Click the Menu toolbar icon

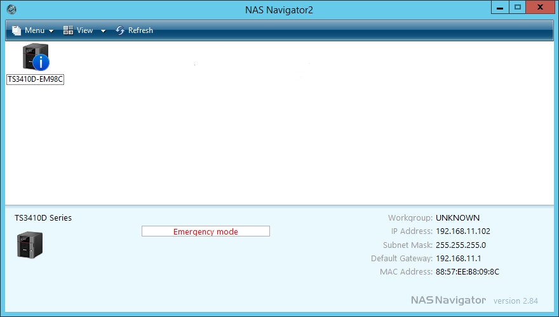(x=16, y=30)
